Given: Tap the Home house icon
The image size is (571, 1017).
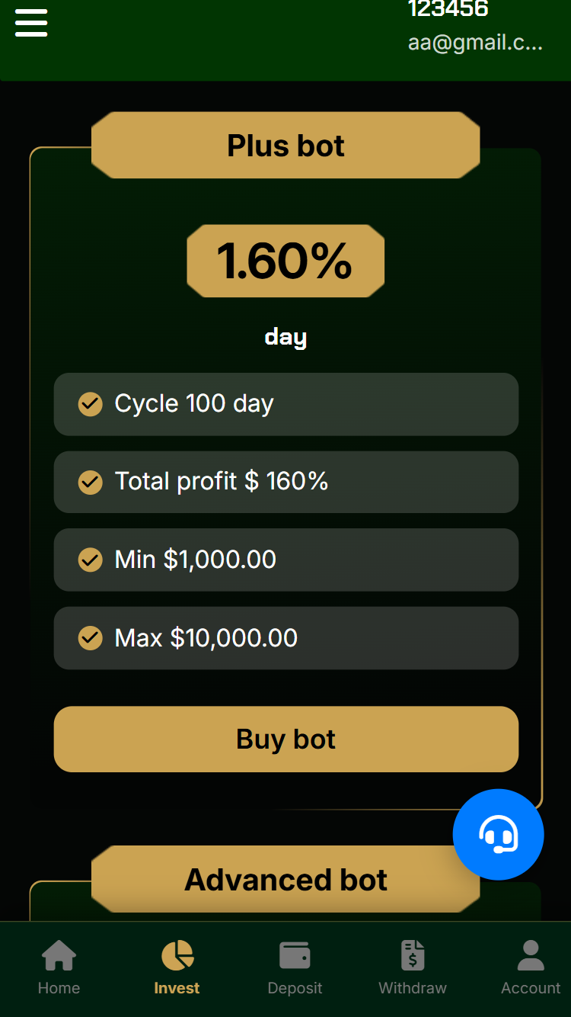Looking at the screenshot, I should coord(59,955).
